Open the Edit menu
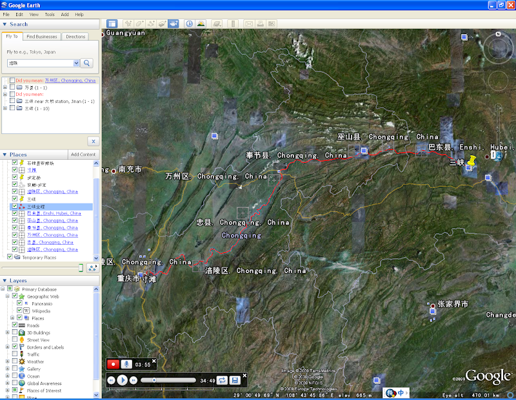 (19, 14)
